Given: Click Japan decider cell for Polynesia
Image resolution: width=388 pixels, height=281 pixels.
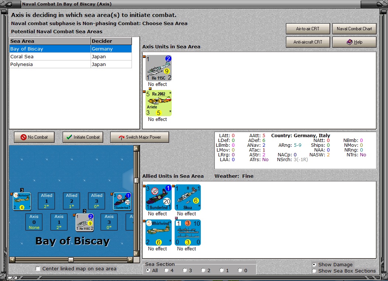Looking at the screenshot, I should tap(111, 64).
